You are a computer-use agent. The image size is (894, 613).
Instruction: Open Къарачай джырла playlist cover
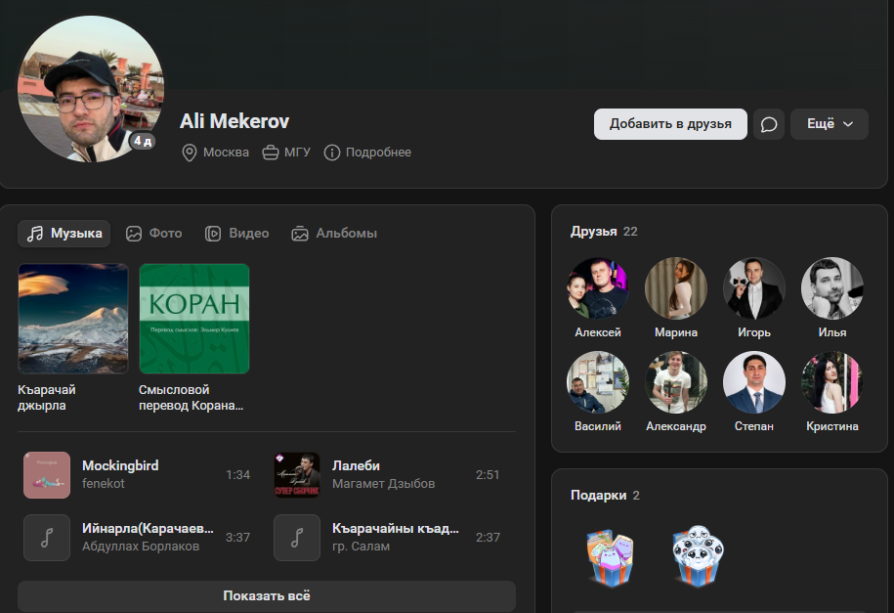point(73,319)
